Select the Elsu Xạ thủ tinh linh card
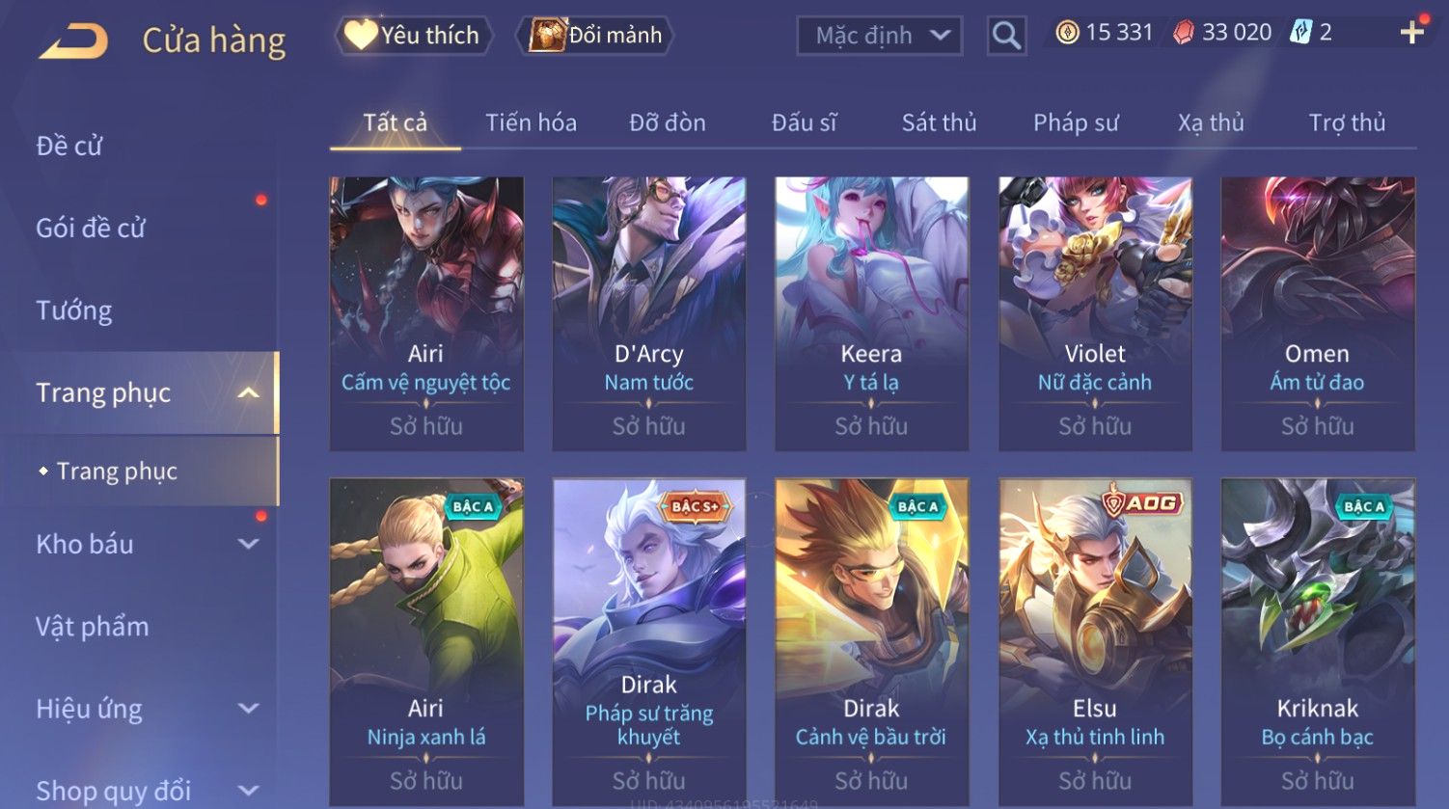Screen dimensions: 1449x809 [1095, 641]
